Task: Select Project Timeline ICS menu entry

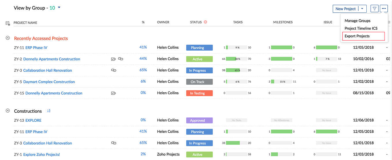Action: pos(361,28)
